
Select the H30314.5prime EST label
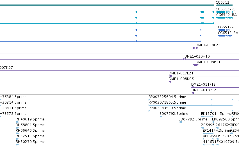13,102
